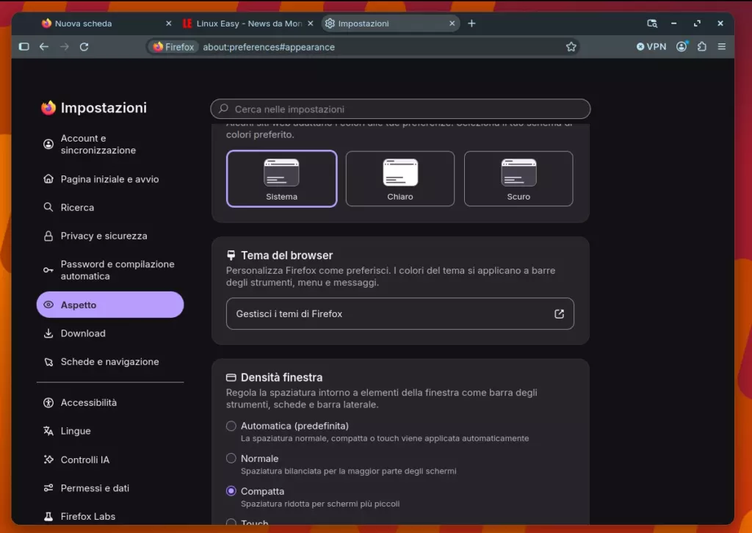Go to Lingue settings
The height and width of the screenshot is (533, 752).
tap(110, 431)
